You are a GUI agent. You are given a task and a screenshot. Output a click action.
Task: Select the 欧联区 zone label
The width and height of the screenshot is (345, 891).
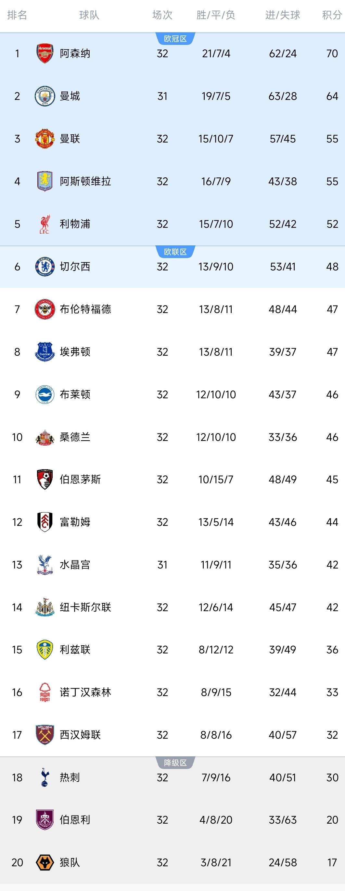pyautogui.click(x=175, y=252)
